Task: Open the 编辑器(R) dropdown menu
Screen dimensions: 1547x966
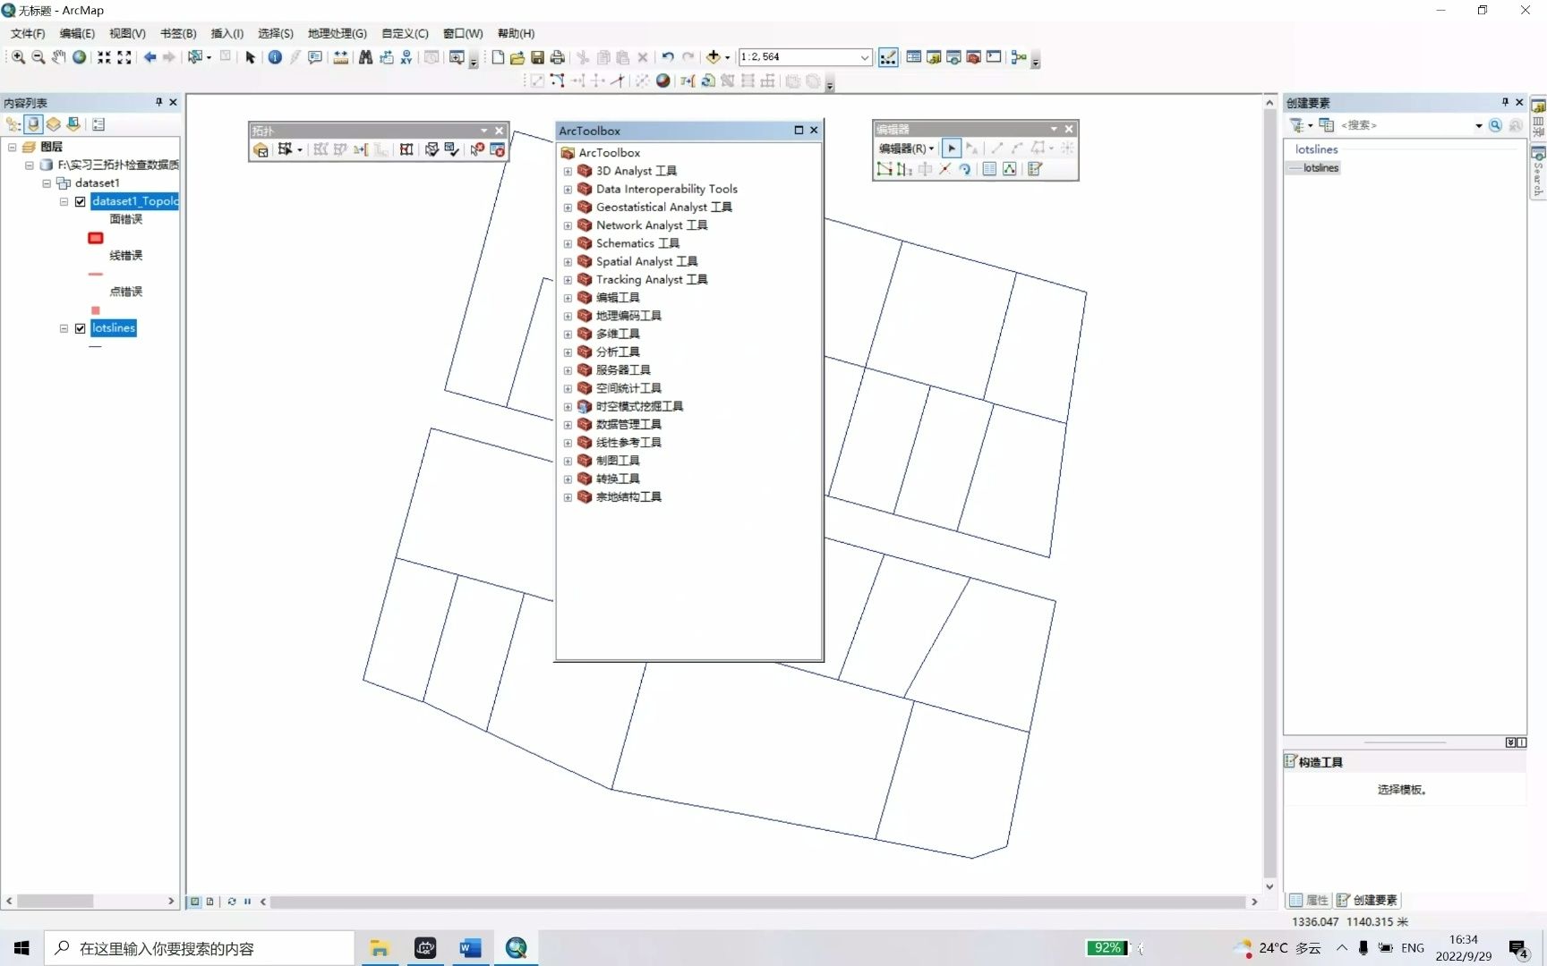Action: pyautogui.click(x=906, y=148)
